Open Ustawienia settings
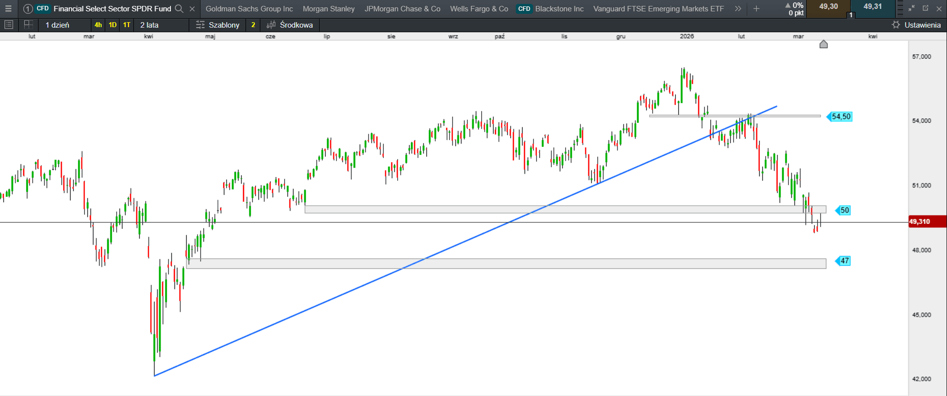This screenshot has height=396, width=947. (x=916, y=25)
